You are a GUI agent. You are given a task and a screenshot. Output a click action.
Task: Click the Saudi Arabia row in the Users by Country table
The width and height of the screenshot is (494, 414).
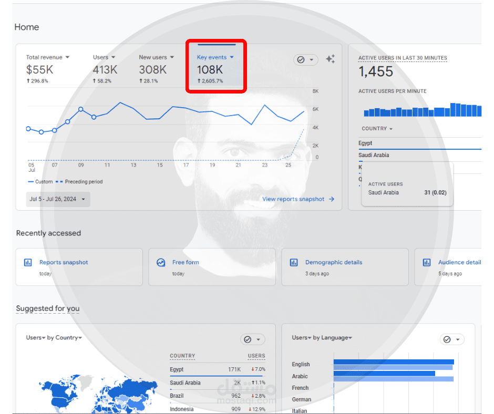click(218, 382)
